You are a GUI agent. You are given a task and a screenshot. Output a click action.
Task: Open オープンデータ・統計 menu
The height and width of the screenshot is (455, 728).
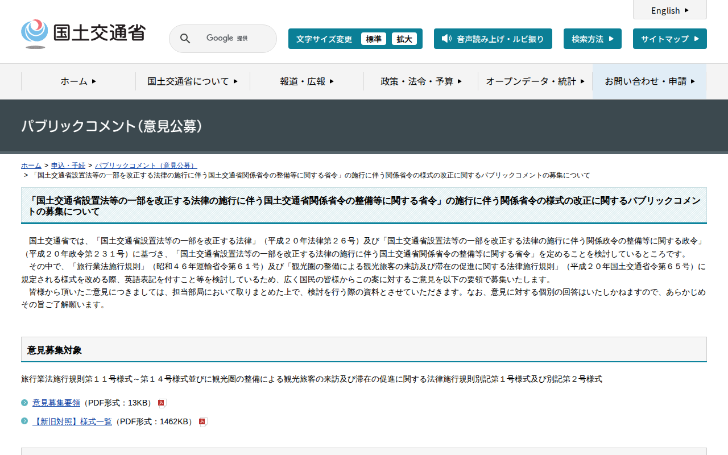tap(535, 81)
